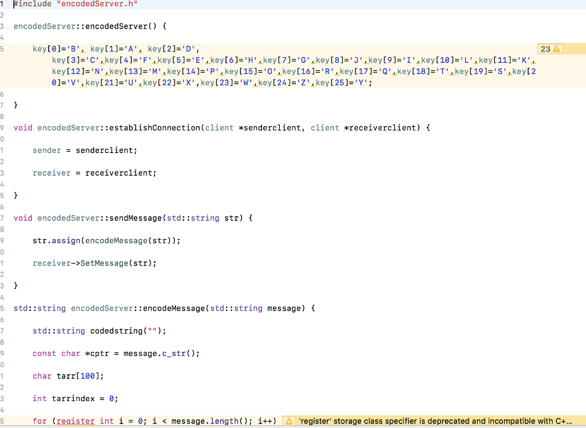586x428 pixels.
Task: Open the 23 warnings badge on key line
Action: [x=550, y=49]
